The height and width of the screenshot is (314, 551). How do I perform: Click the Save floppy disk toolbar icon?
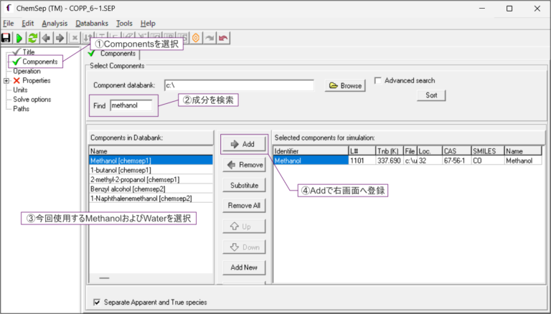tap(6, 38)
